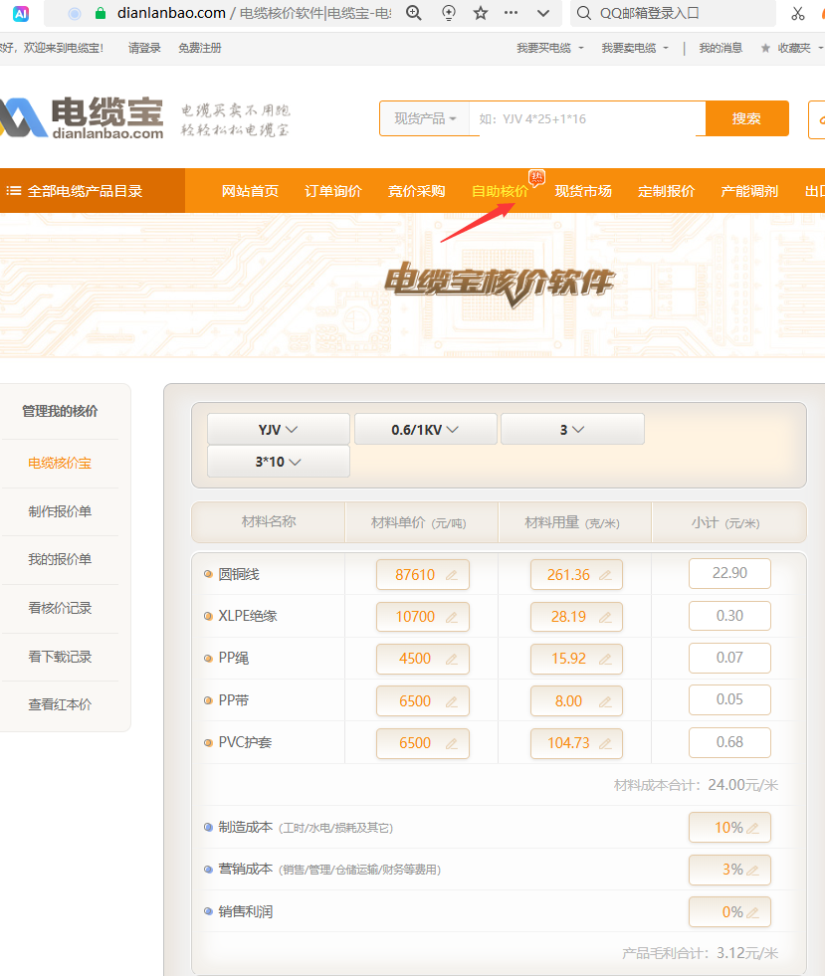Open the core count 3 dropdown
This screenshot has width=825, height=976.
coord(572,430)
